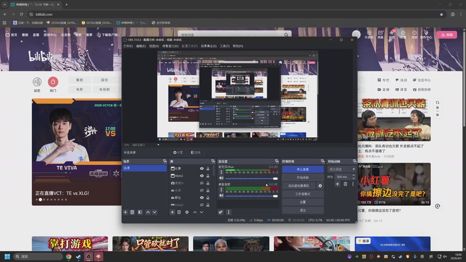Open 麦克风/Aux channel three-dot options

tap(221, 172)
